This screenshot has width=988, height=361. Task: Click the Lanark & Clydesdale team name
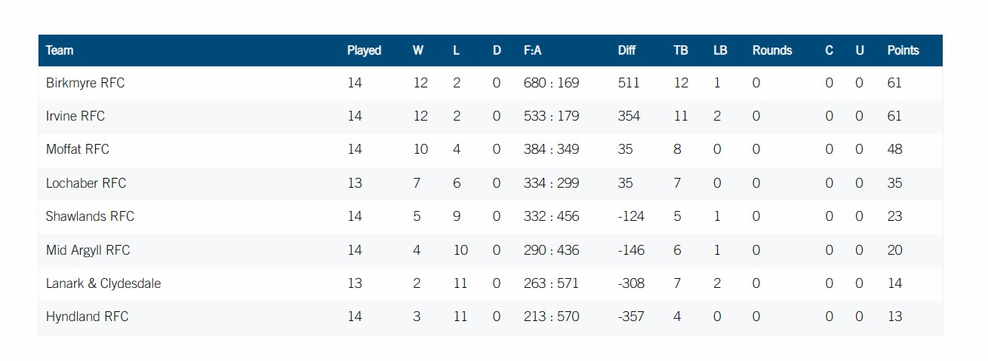pos(103,283)
